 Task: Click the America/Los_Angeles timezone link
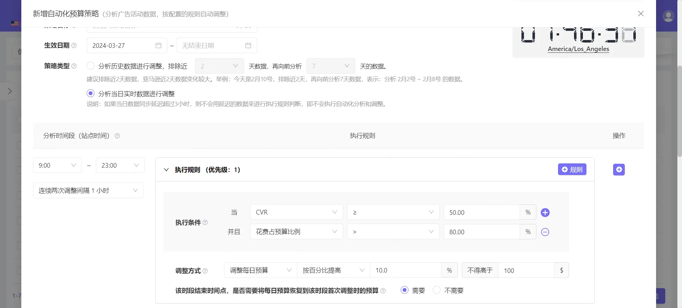click(x=578, y=49)
